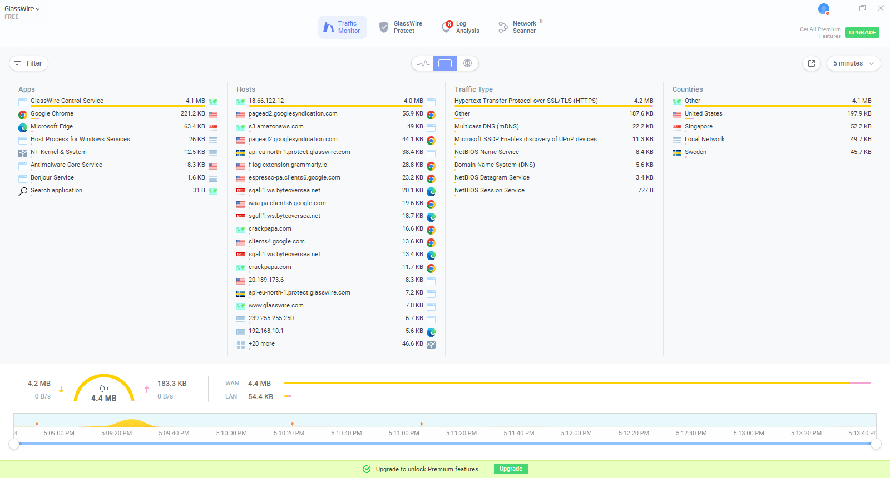Select host 18.66.122.12

click(336, 101)
